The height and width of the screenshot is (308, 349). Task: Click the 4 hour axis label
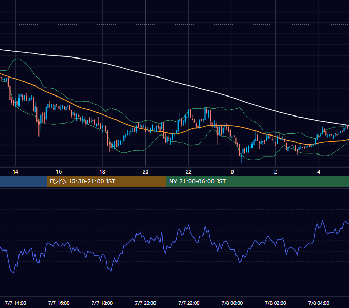pyautogui.click(x=319, y=172)
